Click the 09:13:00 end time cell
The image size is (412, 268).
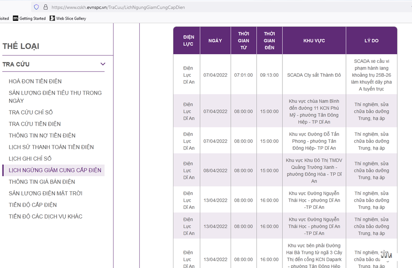(x=269, y=75)
